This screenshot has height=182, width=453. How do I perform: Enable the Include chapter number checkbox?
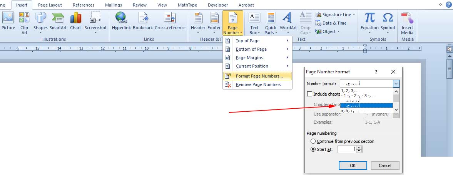click(310, 94)
